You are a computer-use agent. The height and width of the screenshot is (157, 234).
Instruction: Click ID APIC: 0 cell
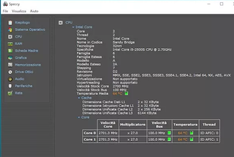(x=209, y=133)
